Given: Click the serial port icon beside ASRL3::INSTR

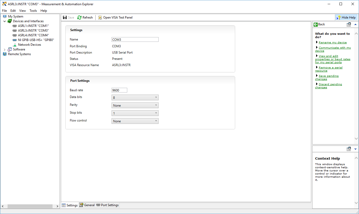Looking at the screenshot, I should (x=15, y=31).
